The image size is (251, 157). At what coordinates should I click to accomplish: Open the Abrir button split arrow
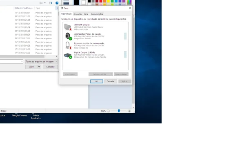point(39,67)
